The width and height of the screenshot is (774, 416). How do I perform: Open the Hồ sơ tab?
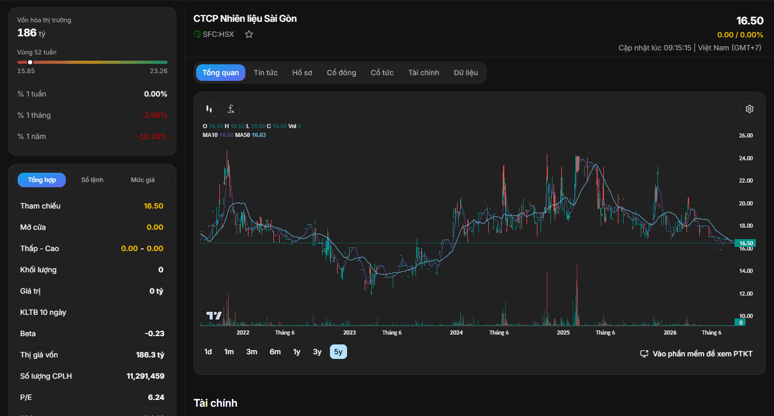tap(302, 73)
